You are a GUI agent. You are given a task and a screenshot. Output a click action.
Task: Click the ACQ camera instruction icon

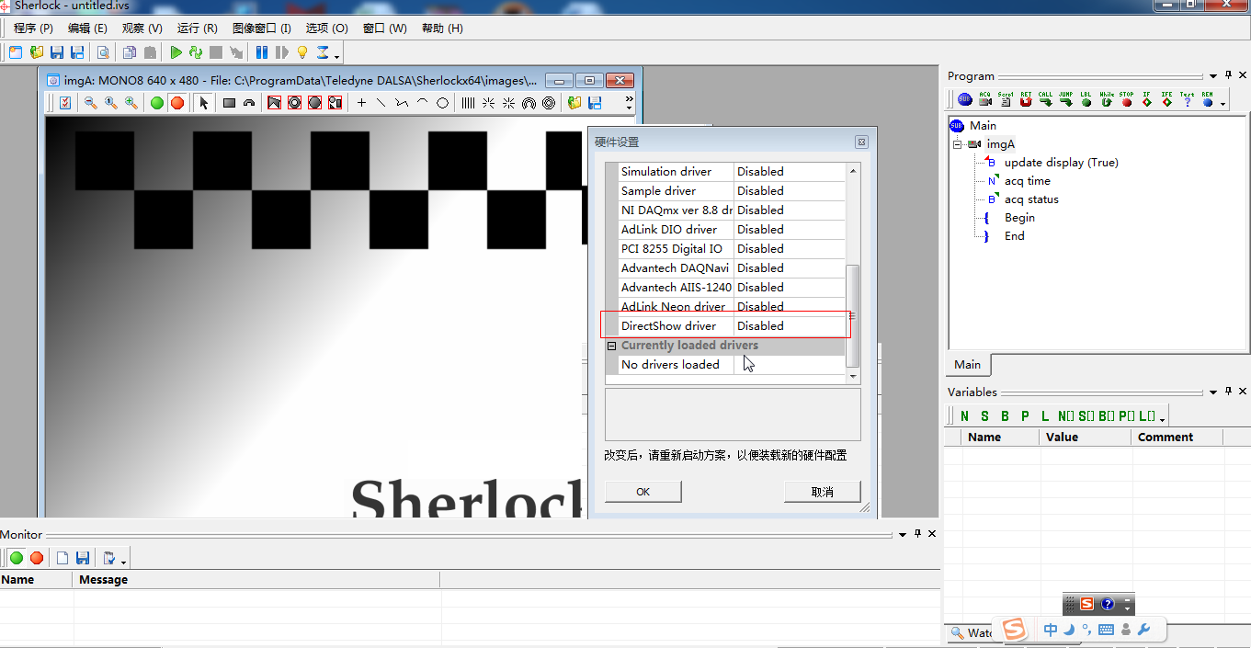point(984,99)
